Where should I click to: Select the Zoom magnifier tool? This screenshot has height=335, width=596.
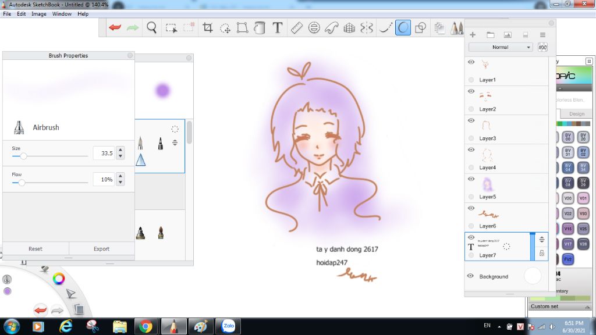152,28
